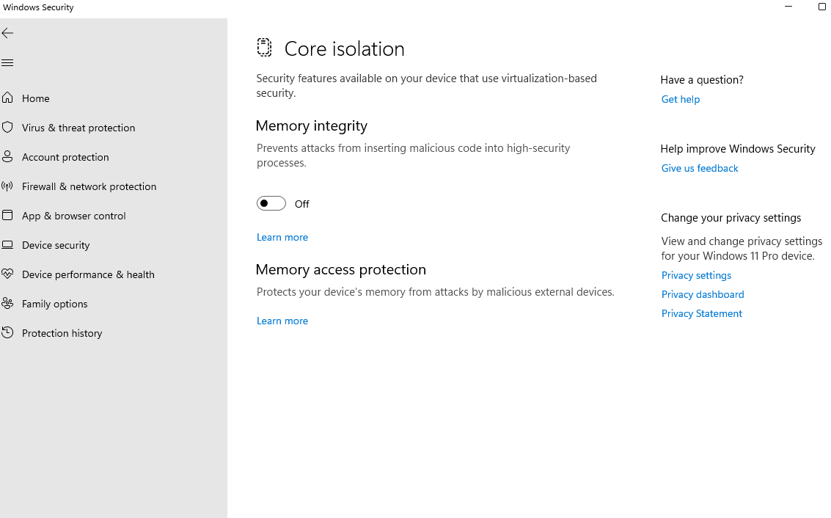This screenshot has width=831, height=518.
Task: Click the Home house icon
Action: (x=7, y=98)
